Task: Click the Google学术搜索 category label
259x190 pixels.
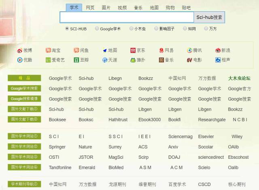Action: (x=24, y=88)
